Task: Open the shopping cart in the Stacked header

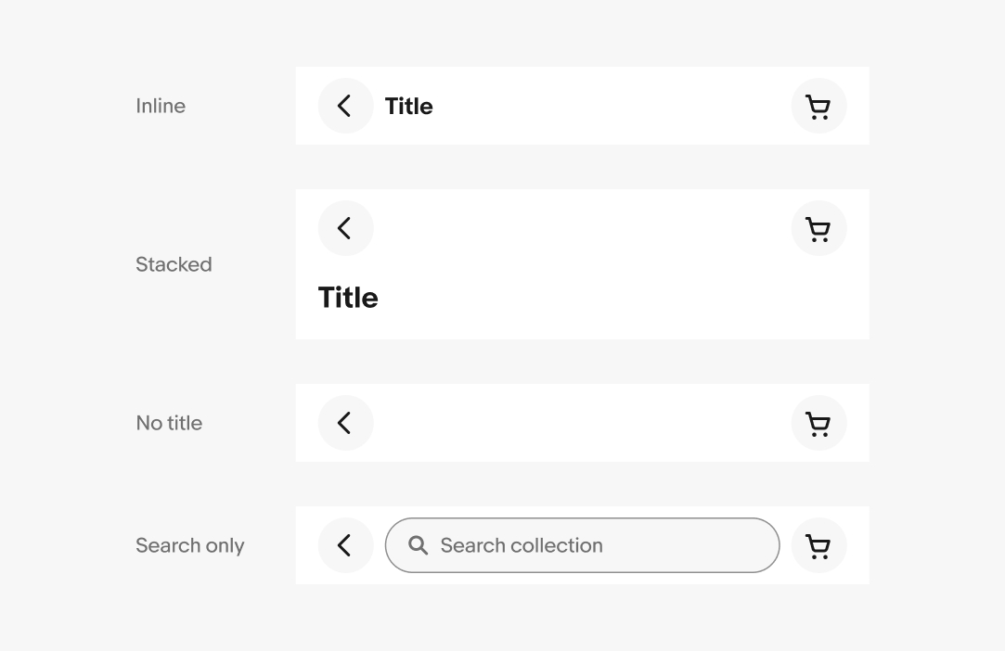Action: tap(818, 229)
